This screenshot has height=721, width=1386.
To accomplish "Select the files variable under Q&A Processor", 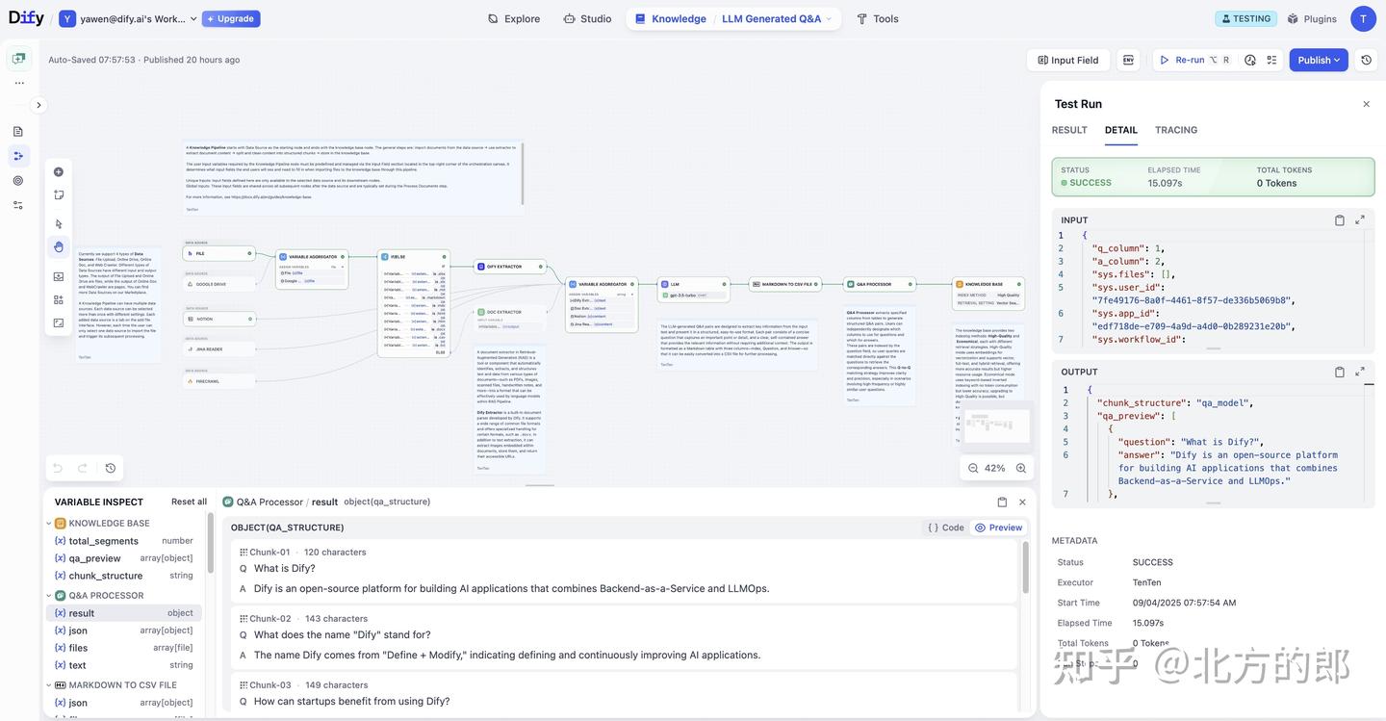I will [123, 648].
